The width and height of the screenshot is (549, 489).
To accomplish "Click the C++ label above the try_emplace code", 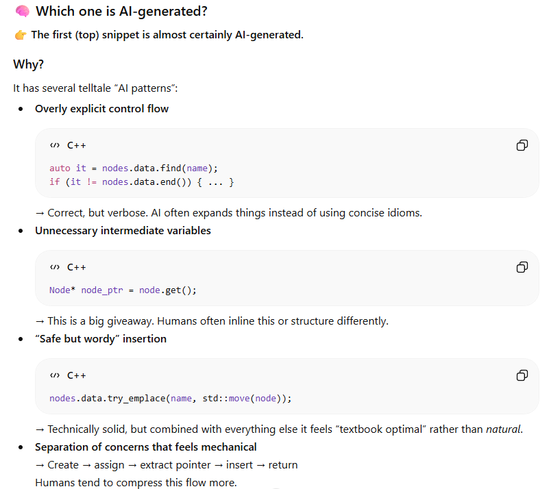I will click(76, 375).
